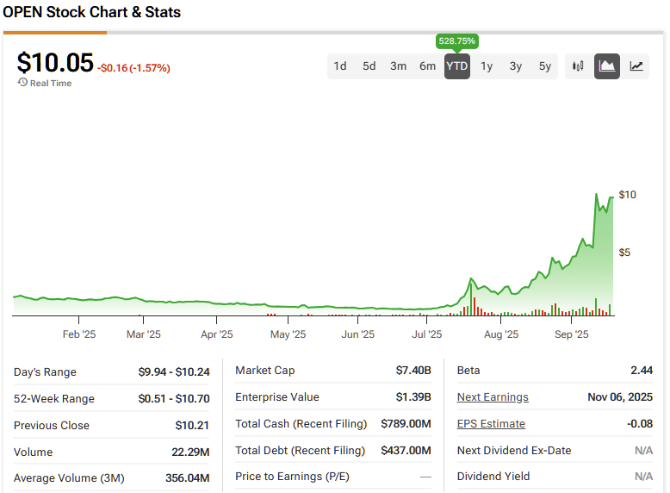Open the Next Earnings link
This screenshot has height=493, width=670.
[x=493, y=397]
